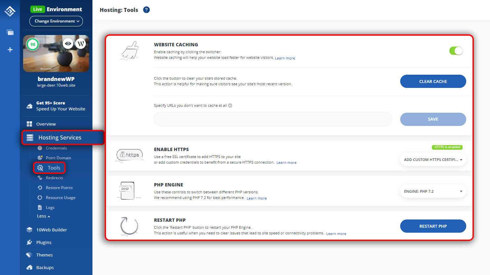Click the Point Domain globe icon

point(40,158)
